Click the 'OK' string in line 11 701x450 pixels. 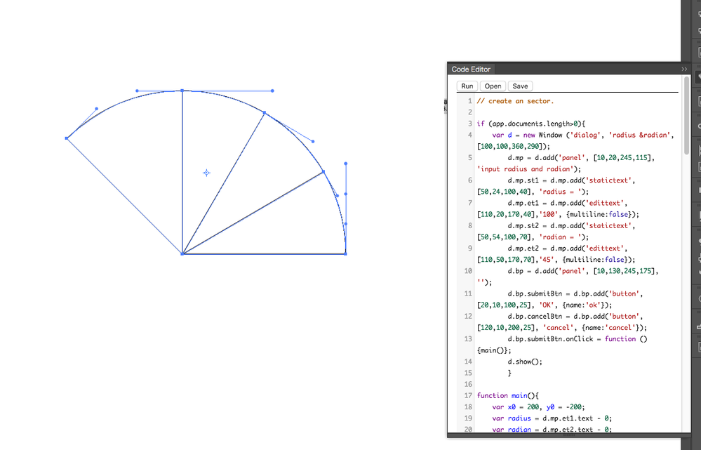pos(547,305)
